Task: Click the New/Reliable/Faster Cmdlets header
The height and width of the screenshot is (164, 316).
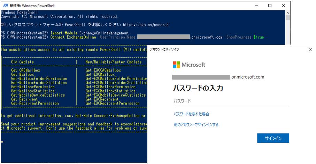Action: [x=114, y=62]
